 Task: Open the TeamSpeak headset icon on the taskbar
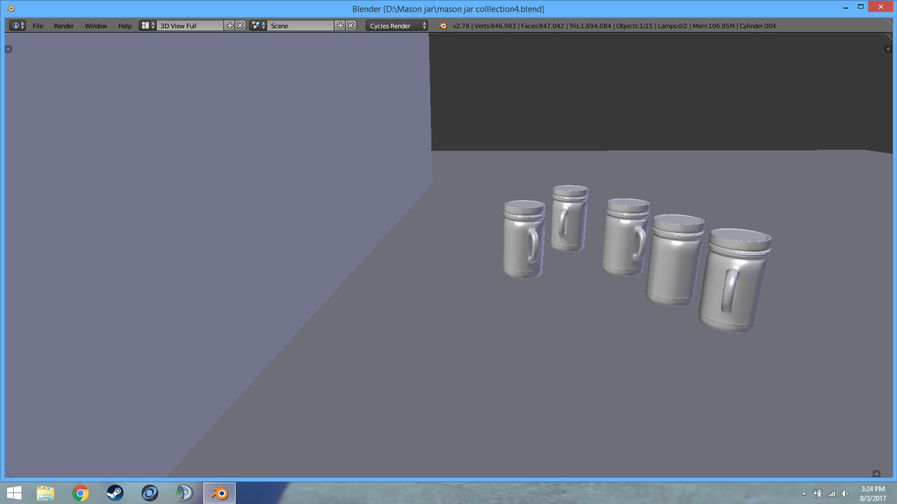pos(184,493)
